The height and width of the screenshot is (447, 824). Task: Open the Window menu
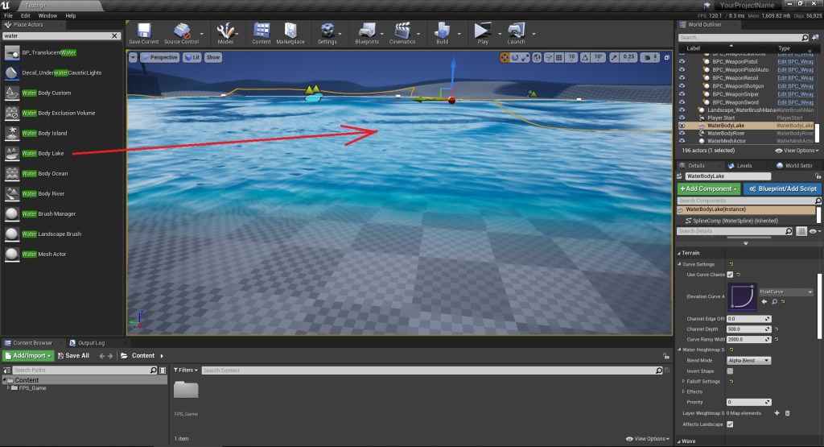(x=47, y=15)
